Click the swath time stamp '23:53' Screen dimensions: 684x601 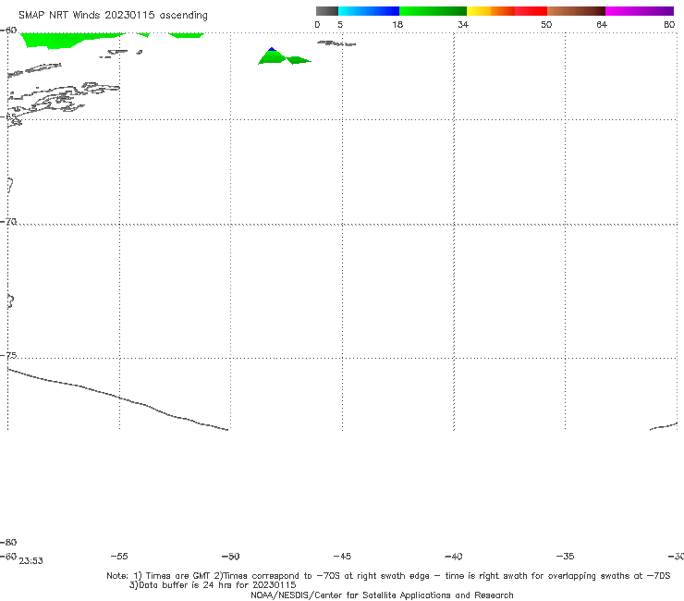(31, 561)
